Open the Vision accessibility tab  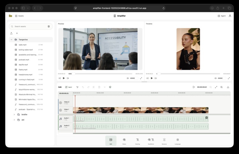click(x=124, y=141)
